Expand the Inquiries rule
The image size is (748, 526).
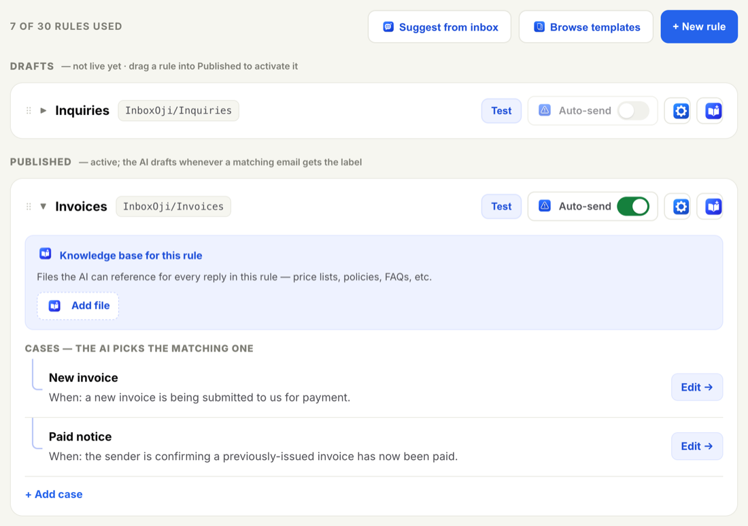click(44, 111)
